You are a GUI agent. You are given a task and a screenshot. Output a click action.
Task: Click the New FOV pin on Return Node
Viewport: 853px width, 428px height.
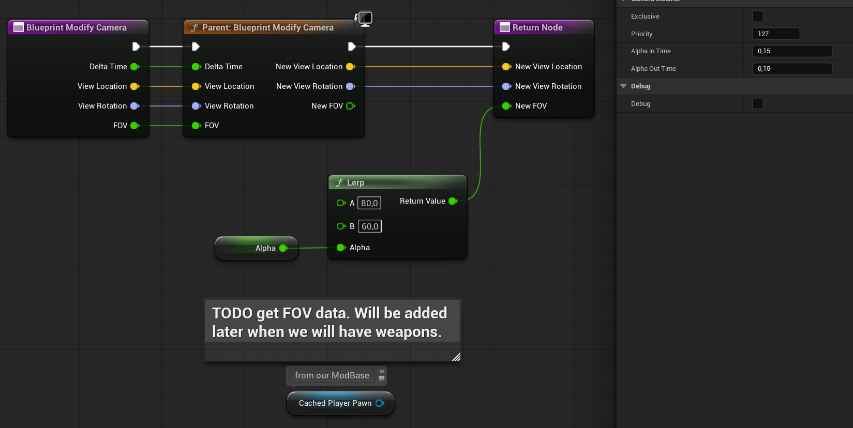[506, 106]
